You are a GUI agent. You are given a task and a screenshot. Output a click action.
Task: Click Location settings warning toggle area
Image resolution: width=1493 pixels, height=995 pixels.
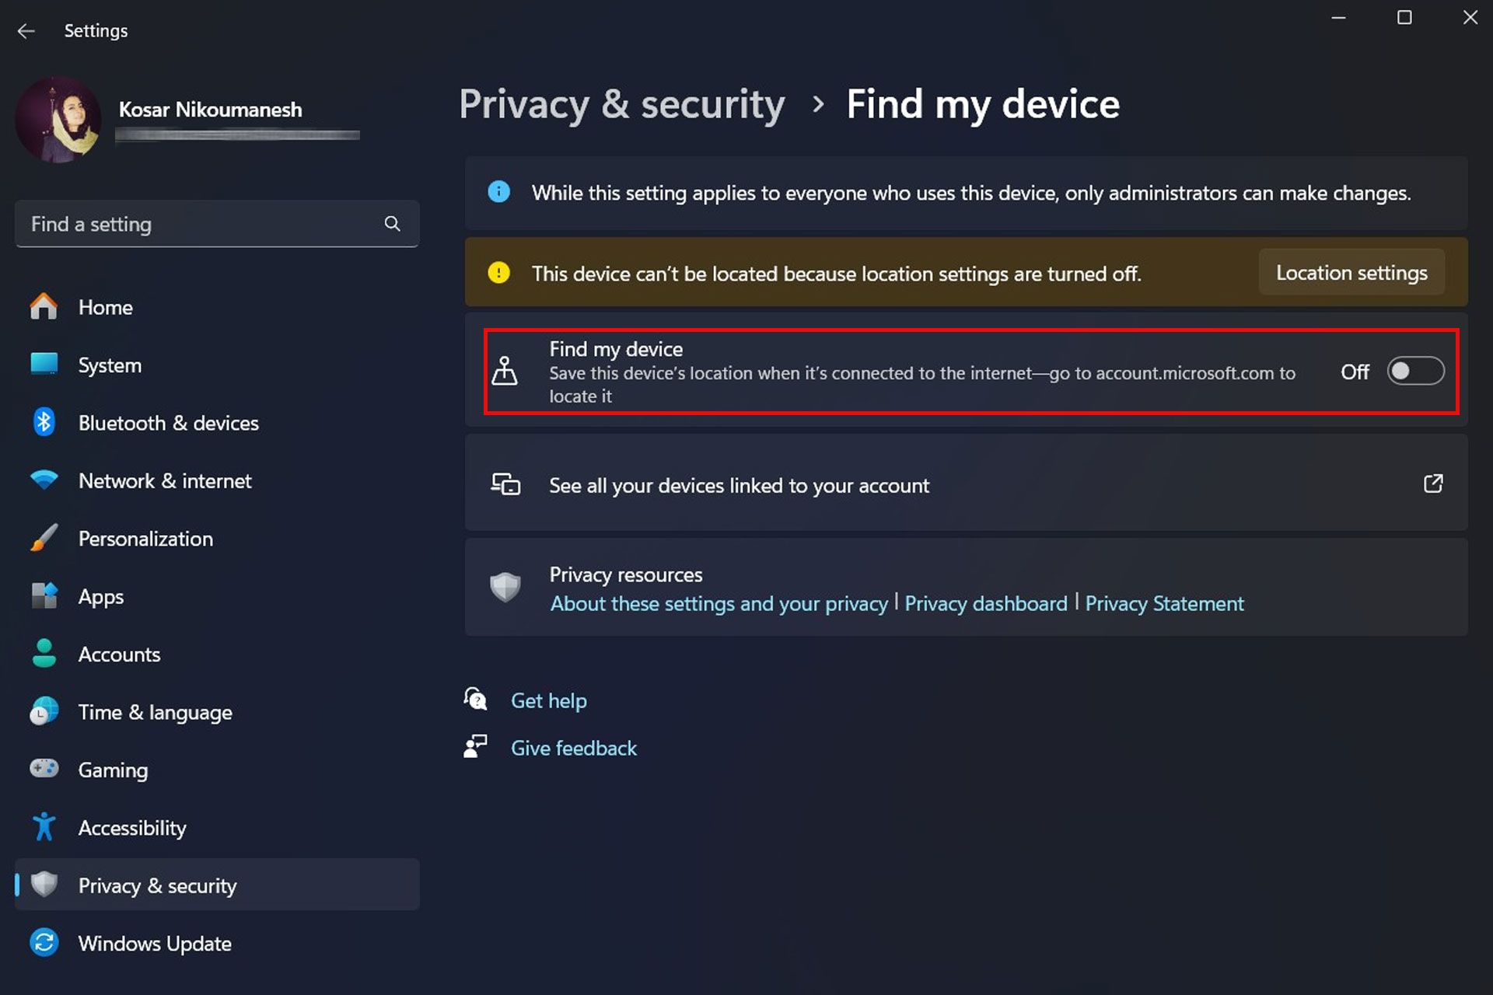point(1352,272)
